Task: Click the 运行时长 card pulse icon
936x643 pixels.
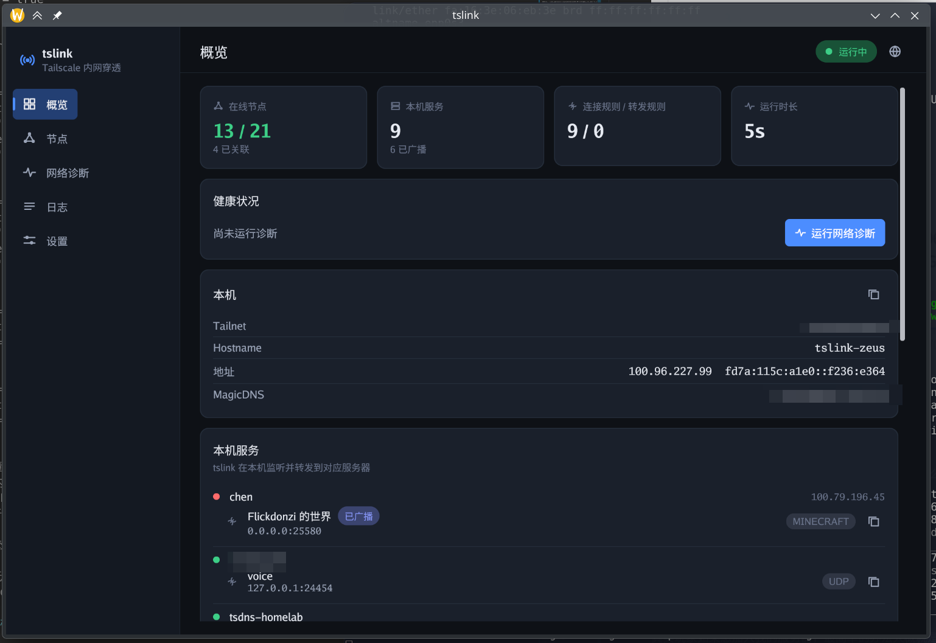Action: [749, 106]
